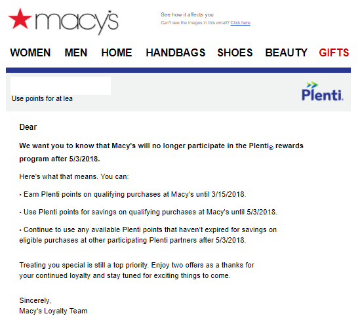Visit the BEAUTY section

tap(286, 52)
